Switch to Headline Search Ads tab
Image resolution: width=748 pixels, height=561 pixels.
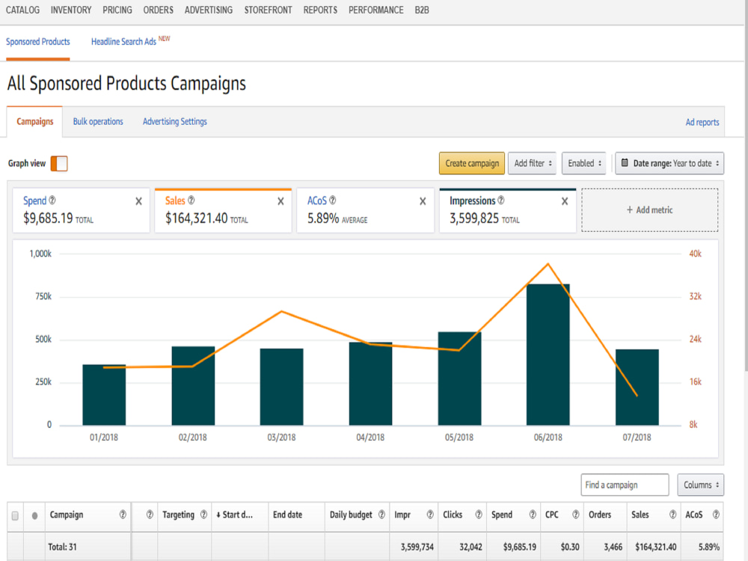pyautogui.click(x=123, y=41)
